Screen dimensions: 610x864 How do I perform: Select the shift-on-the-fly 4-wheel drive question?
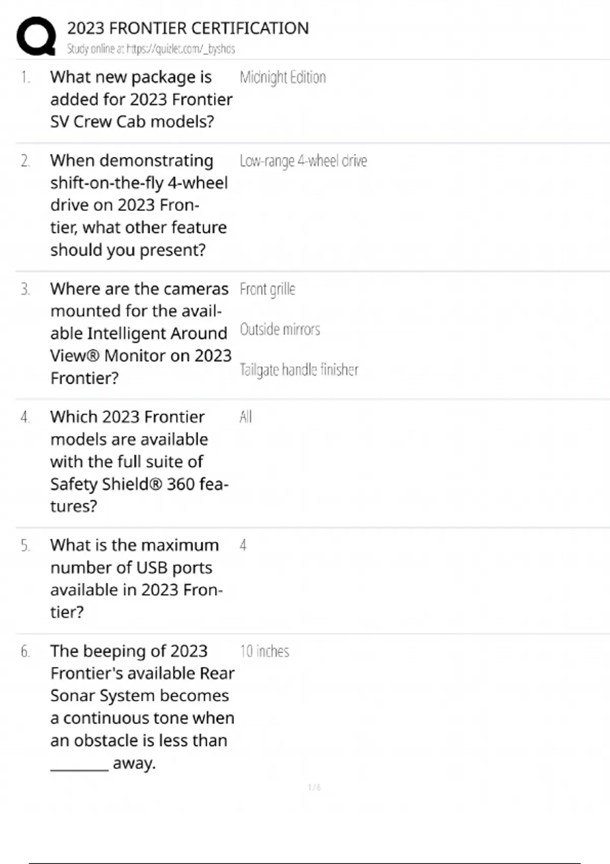click(138, 205)
